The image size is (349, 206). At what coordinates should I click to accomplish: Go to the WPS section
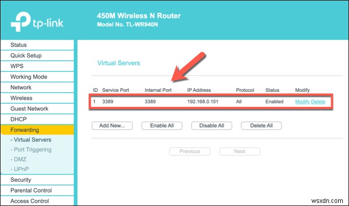coord(37,66)
